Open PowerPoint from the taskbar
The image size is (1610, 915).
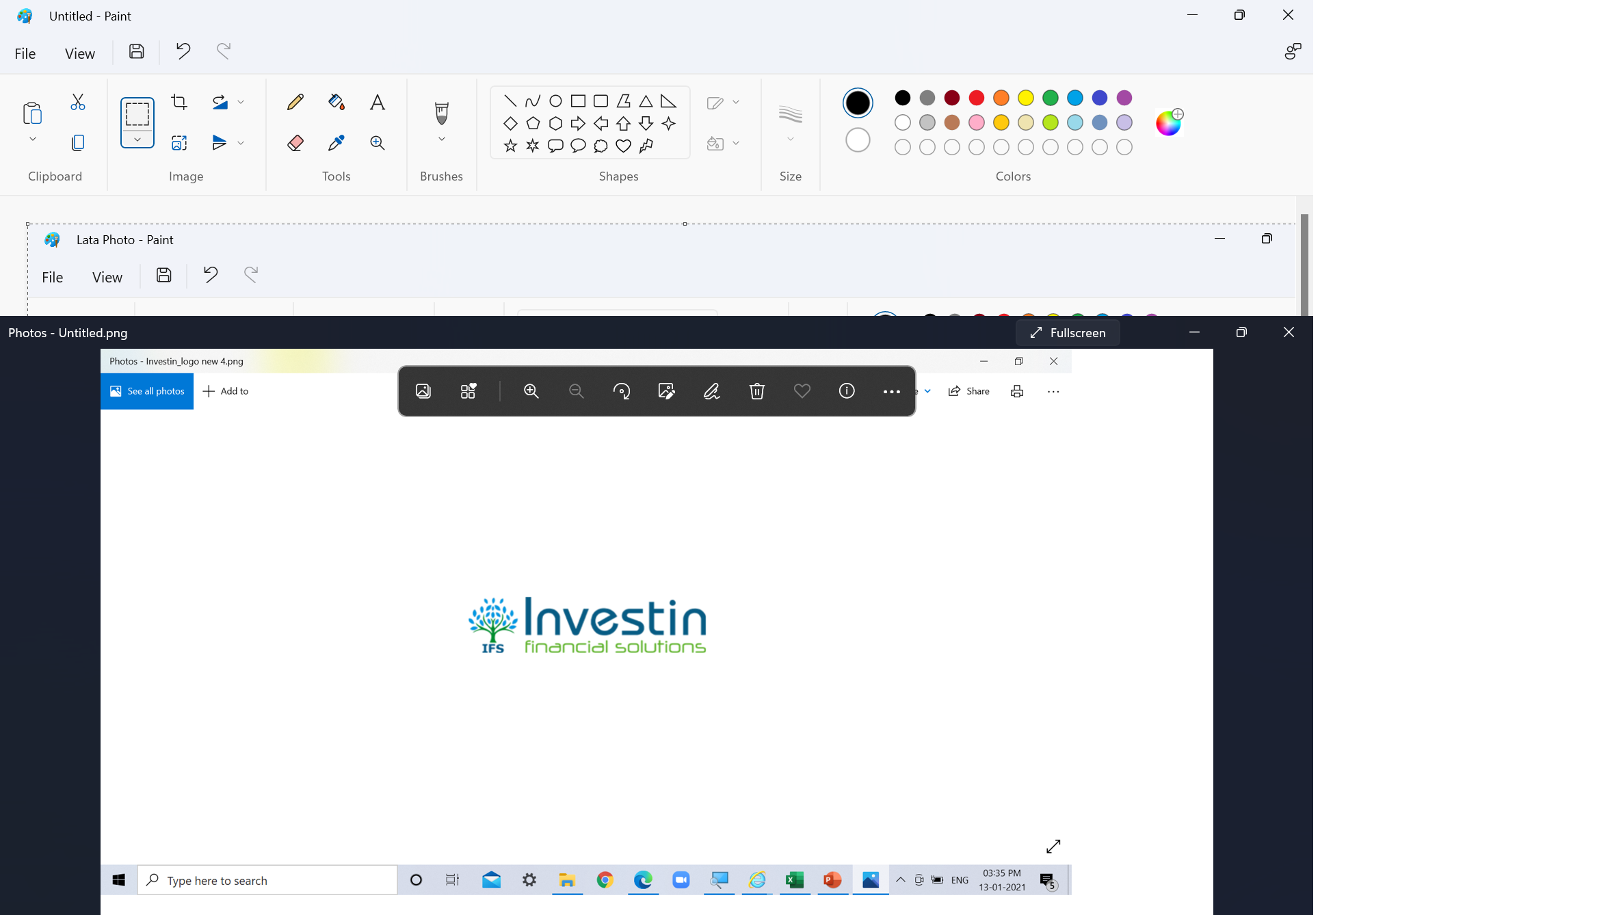832,880
